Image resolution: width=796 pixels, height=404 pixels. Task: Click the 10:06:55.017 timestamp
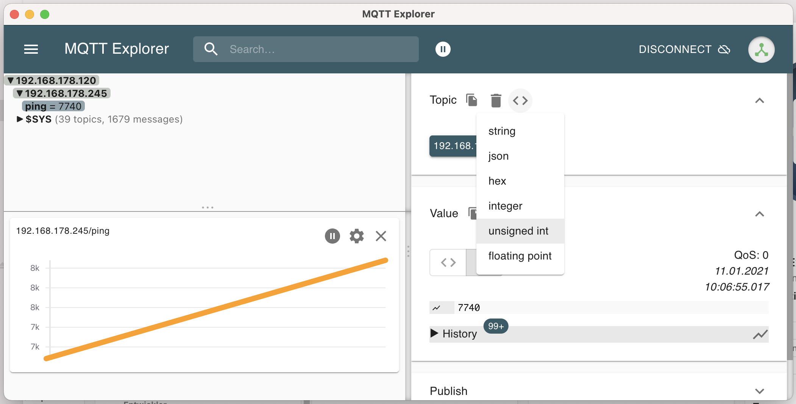coord(737,287)
